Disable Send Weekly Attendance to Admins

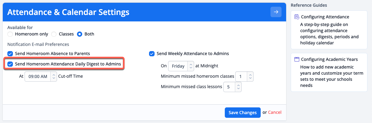click(x=152, y=54)
